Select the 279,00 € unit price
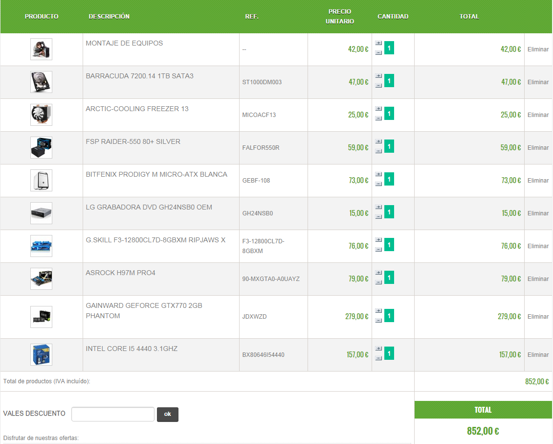The width and height of the screenshot is (553, 444). coord(356,317)
